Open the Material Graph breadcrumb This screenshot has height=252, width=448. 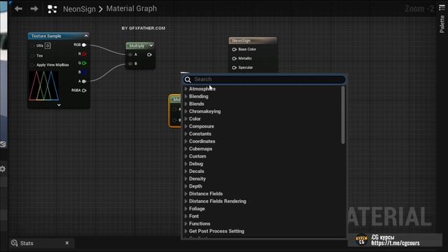point(132,8)
